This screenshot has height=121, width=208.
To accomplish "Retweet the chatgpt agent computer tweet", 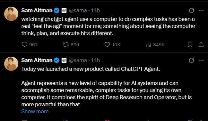I will tap(71, 45).
